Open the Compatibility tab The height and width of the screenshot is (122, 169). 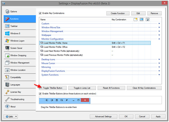click(x=20, y=78)
